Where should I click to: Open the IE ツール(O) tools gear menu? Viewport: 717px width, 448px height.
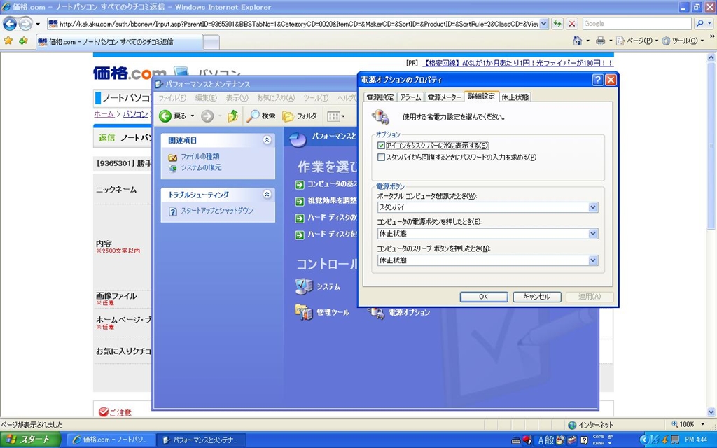pyautogui.click(x=682, y=41)
